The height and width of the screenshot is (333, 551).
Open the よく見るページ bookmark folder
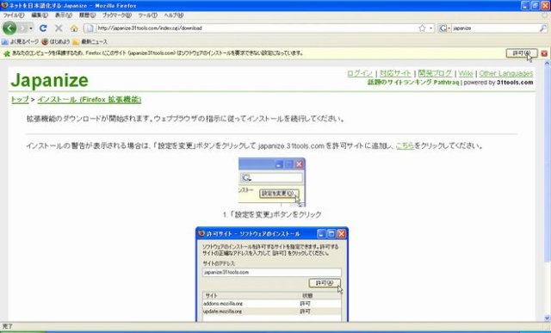tap(20, 42)
